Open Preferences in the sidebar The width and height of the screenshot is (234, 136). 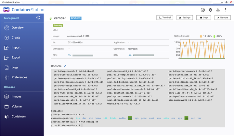click(19, 77)
